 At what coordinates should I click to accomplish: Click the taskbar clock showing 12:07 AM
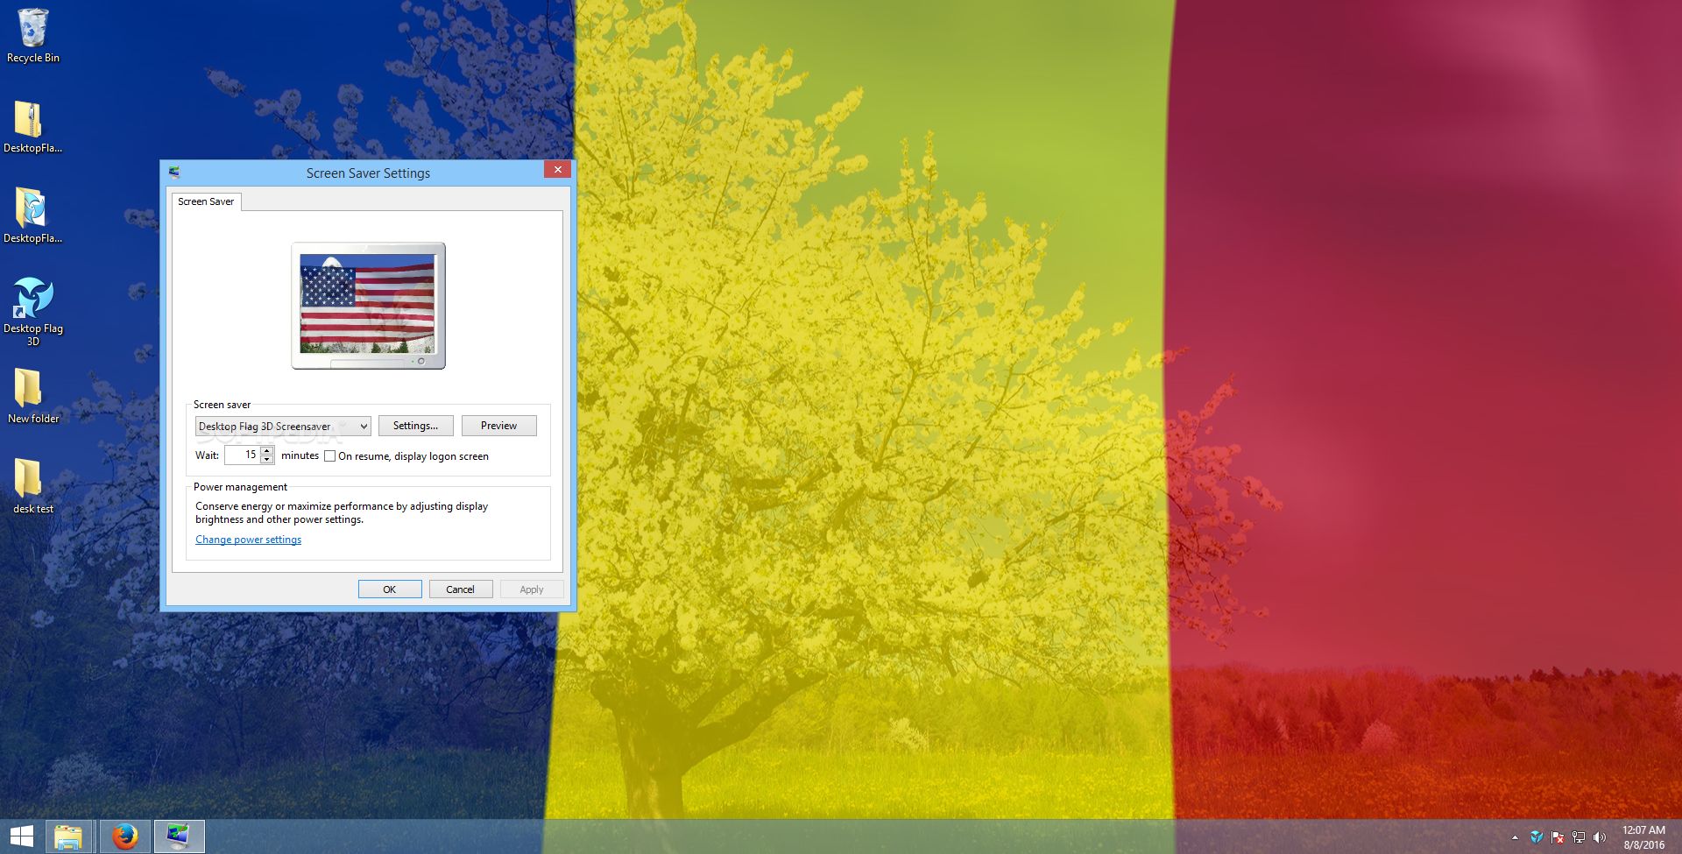[x=1643, y=837]
